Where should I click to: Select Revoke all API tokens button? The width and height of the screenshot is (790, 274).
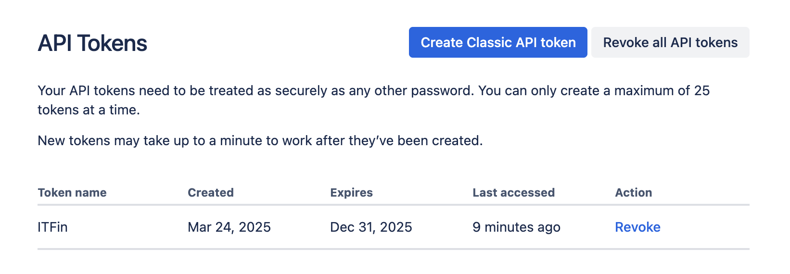(x=670, y=42)
